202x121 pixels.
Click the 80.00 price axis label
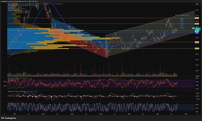pos(197,54)
